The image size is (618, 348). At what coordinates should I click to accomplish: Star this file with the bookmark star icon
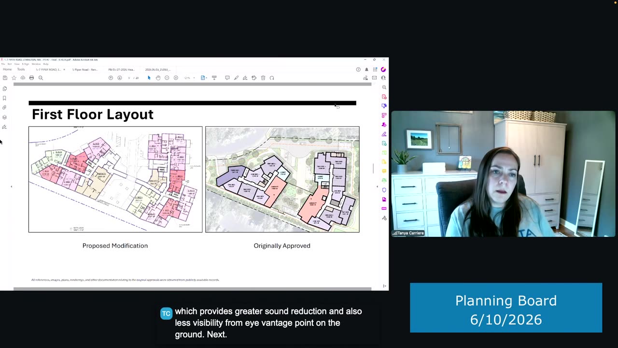(14, 78)
